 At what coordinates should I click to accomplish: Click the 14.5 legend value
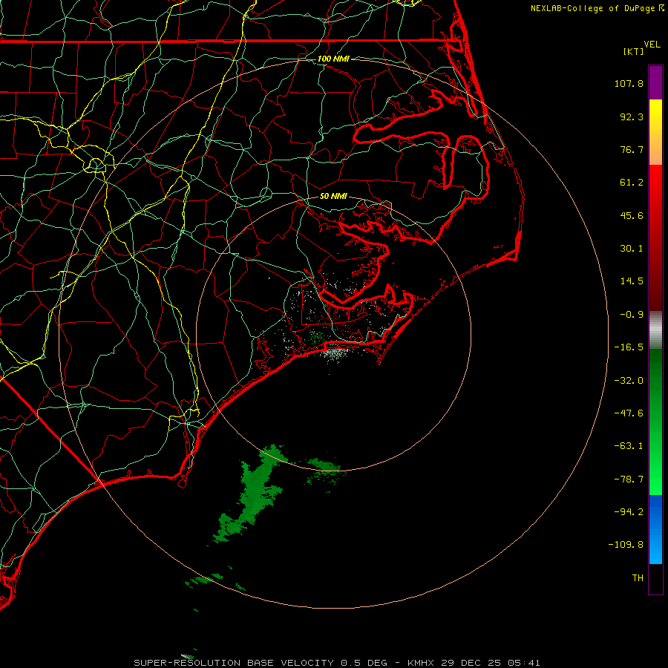coord(632,281)
